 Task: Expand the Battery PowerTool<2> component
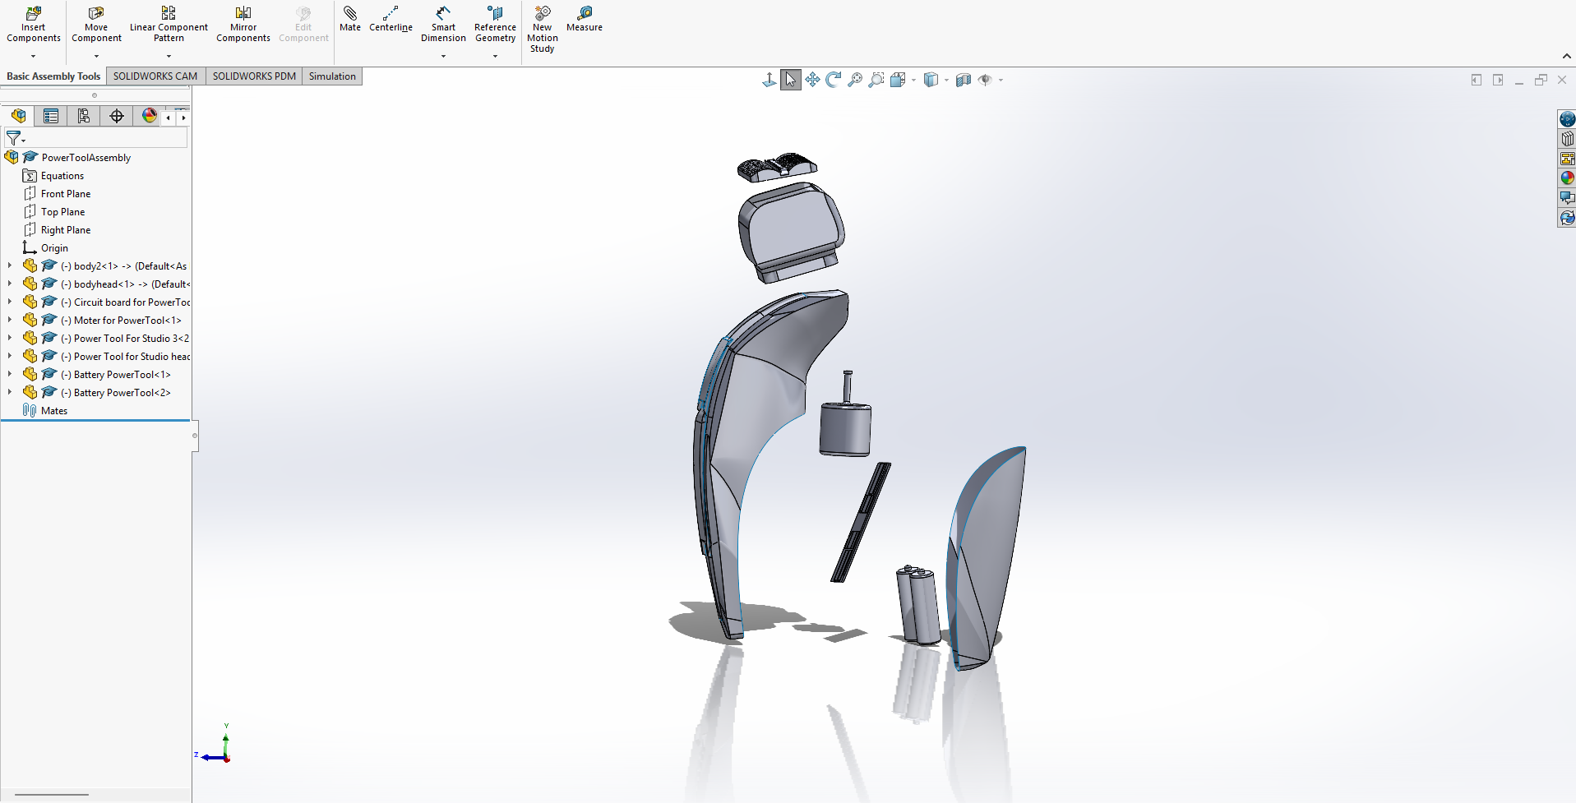[x=10, y=392]
